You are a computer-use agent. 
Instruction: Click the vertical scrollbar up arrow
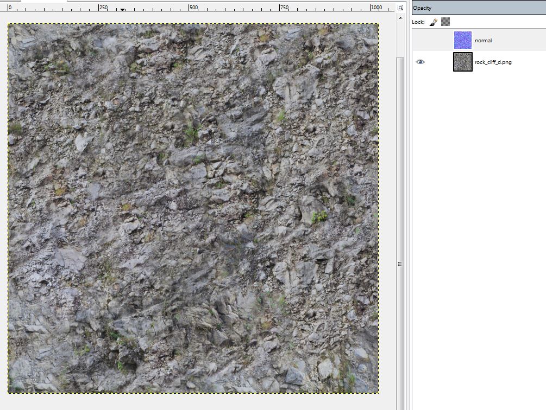pos(400,18)
